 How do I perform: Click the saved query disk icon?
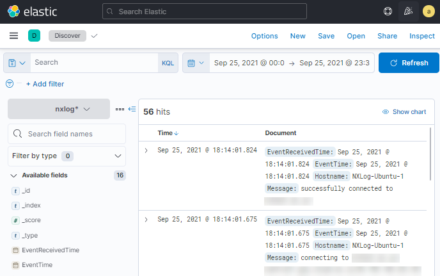[x=17, y=63]
